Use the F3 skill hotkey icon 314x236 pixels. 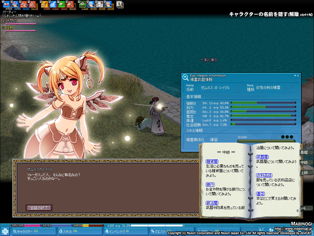tap(24, 4)
